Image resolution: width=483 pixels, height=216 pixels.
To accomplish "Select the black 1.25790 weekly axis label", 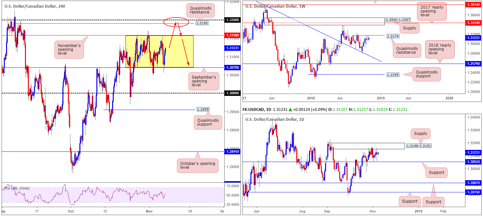I will (x=473, y=64).
